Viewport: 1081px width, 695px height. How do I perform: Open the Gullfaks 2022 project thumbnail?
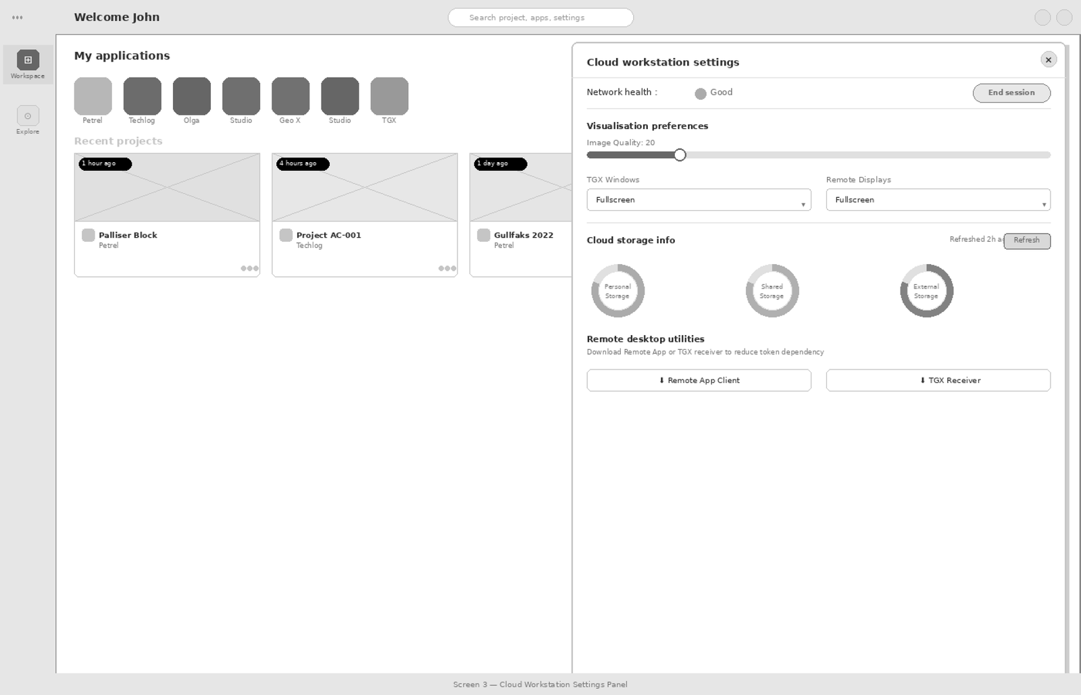pos(521,188)
